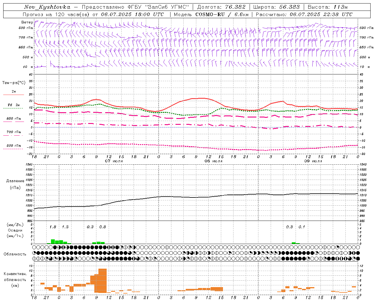Click the '0.3' value beside '0.8'
The width and height of the screenshot is (375, 300).
90,227
